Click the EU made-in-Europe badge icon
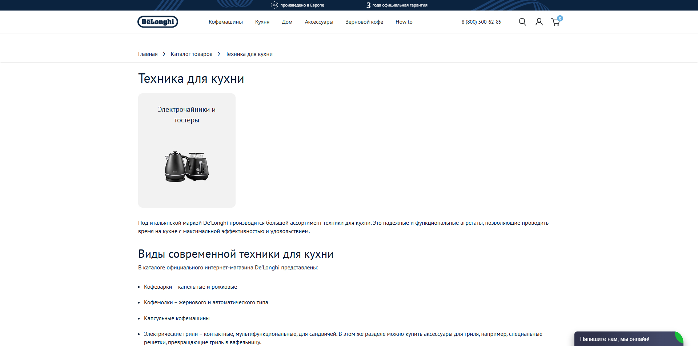 (274, 5)
